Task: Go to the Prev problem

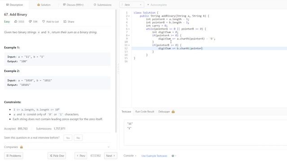Action: pyautogui.click(x=81, y=156)
